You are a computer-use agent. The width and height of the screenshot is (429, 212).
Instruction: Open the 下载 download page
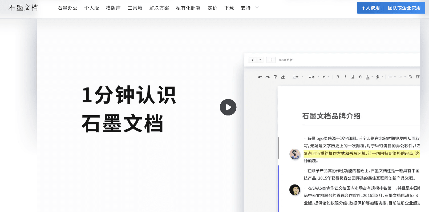pos(229,8)
